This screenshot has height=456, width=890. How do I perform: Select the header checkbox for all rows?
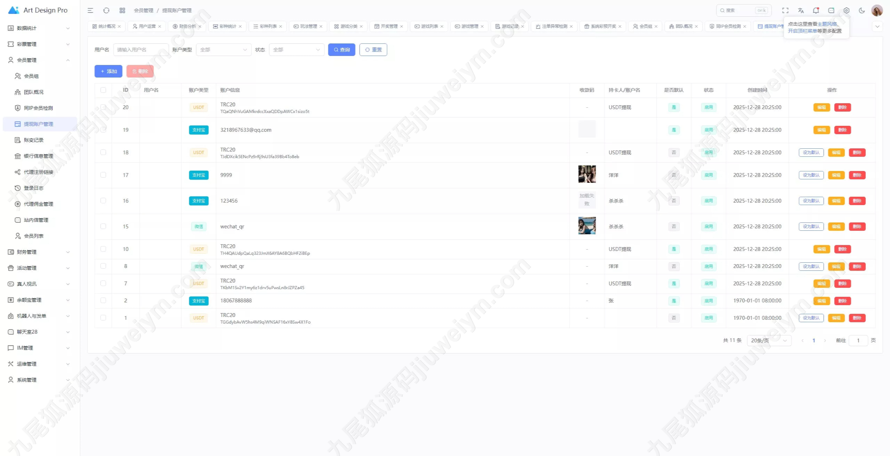coord(103,90)
